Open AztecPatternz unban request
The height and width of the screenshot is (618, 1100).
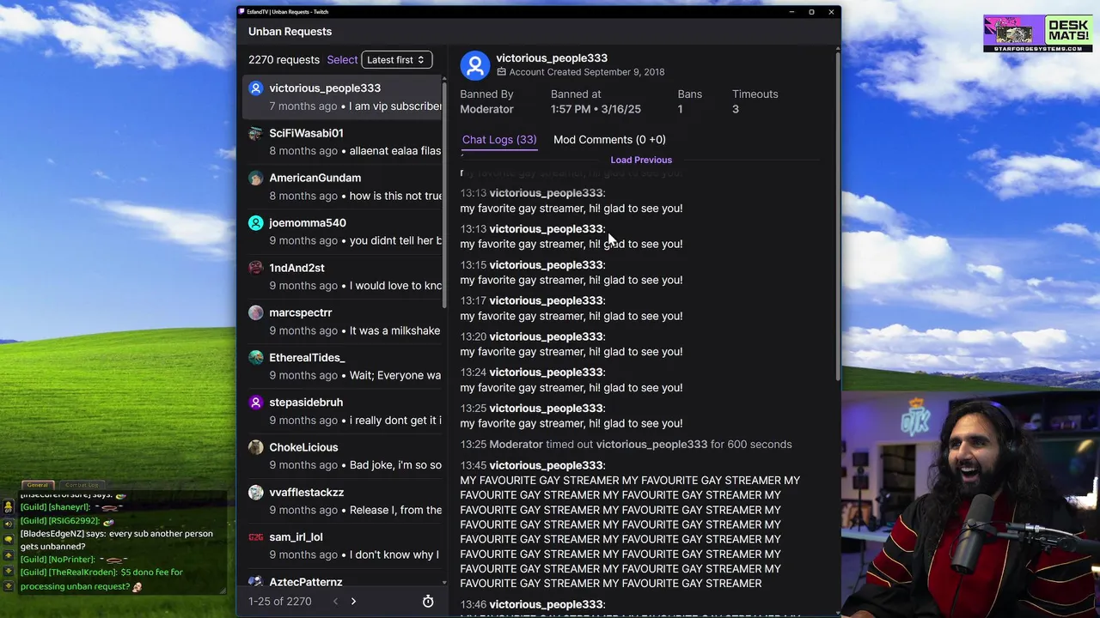point(342,579)
